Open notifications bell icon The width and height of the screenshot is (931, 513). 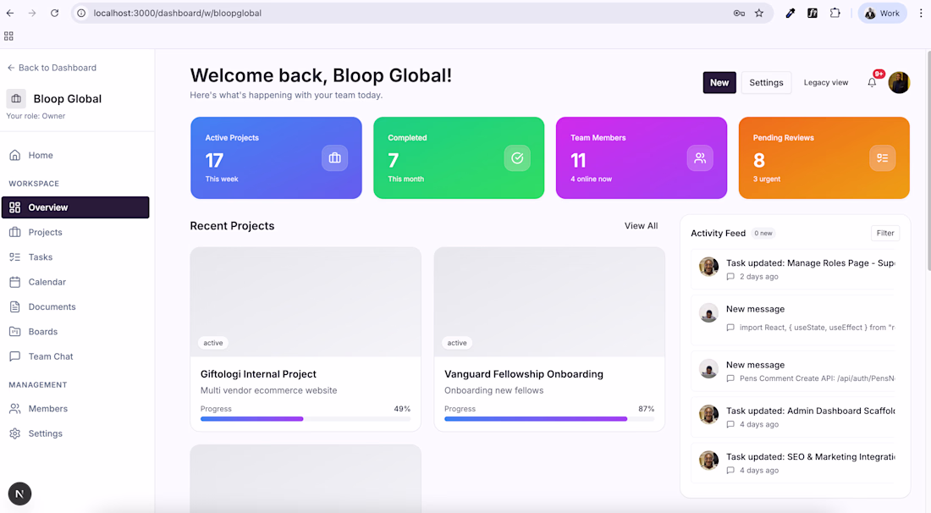coord(872,82)
